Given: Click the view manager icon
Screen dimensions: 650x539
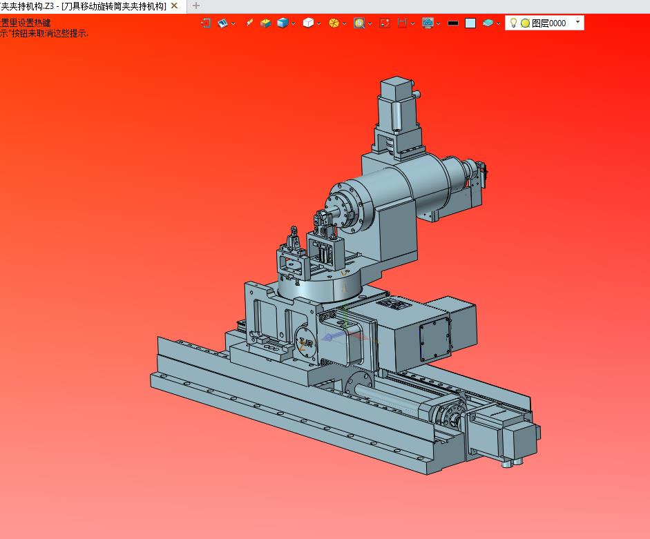Looking at the screenshot, I should coord(222,23).
